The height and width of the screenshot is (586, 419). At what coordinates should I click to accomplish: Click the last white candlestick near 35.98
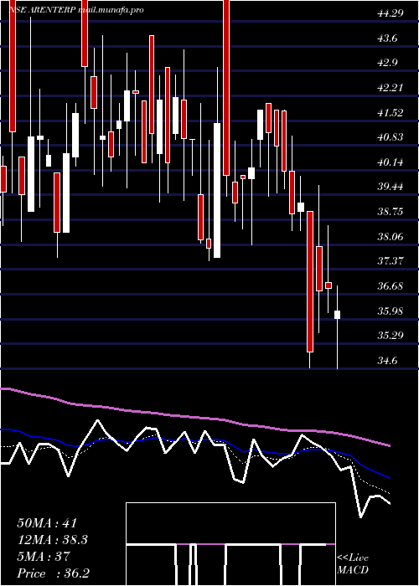point(337,315)
